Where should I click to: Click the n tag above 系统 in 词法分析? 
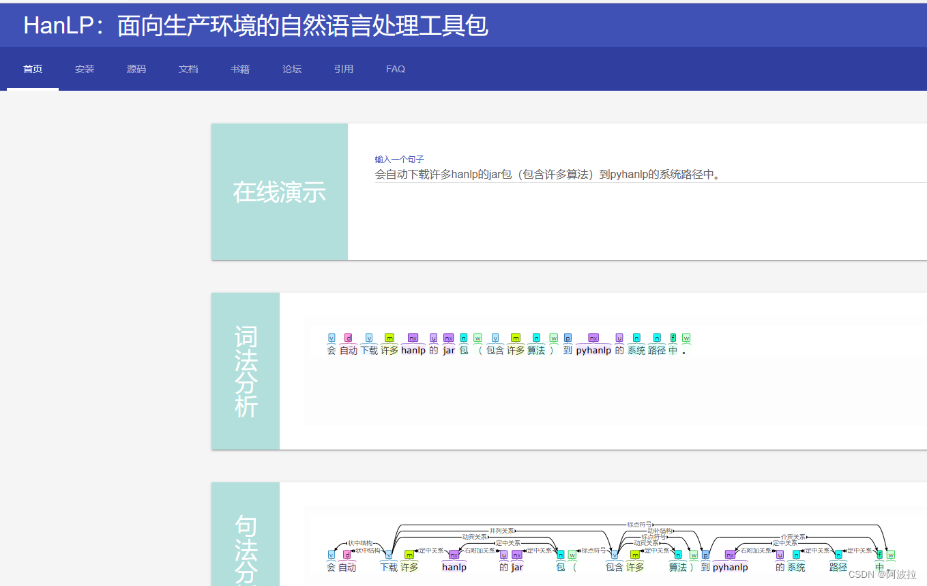click(636, 338)
